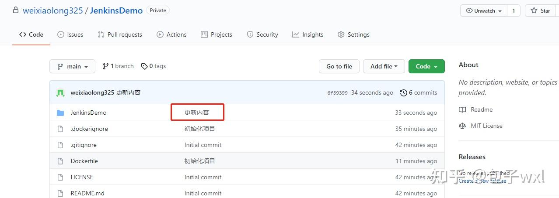Switch to the Actions tab
This screenshot has height=198, width=559.
click(x=171, y=34)
